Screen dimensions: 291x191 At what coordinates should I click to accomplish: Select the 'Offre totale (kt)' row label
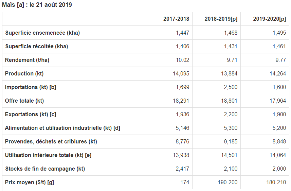point(24,101)
